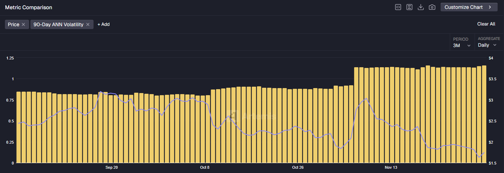Image resolution: width=504 pixels, height=173 pixels.
Task: Click the $3.5 right axis label
Action: pyautogui.click(x=493, y=79)
